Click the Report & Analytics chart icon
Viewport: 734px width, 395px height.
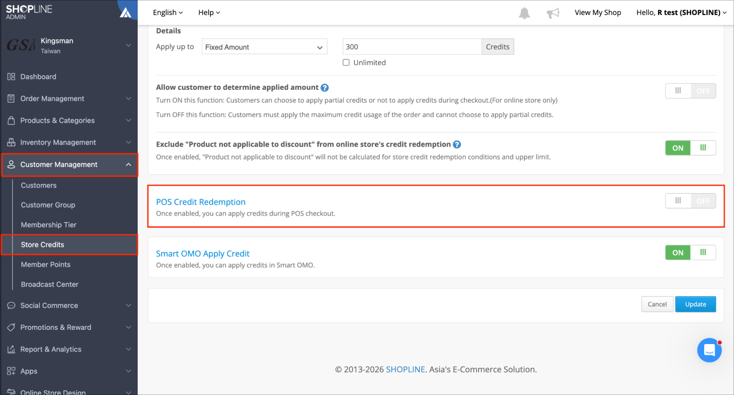coord(11,349)
